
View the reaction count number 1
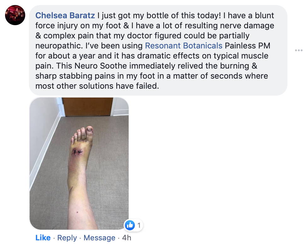point(139,225)
